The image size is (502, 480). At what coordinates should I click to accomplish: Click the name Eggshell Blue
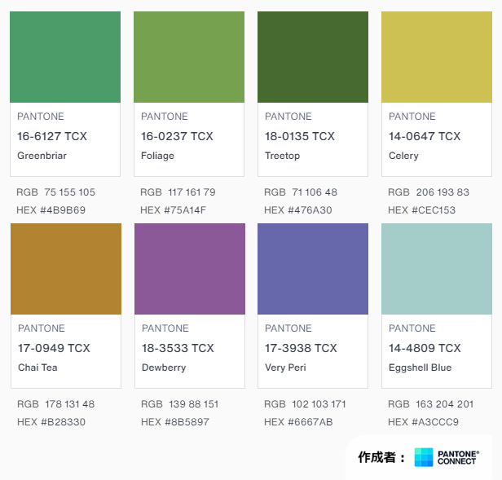pyautogui.click(x=420, y=368)
